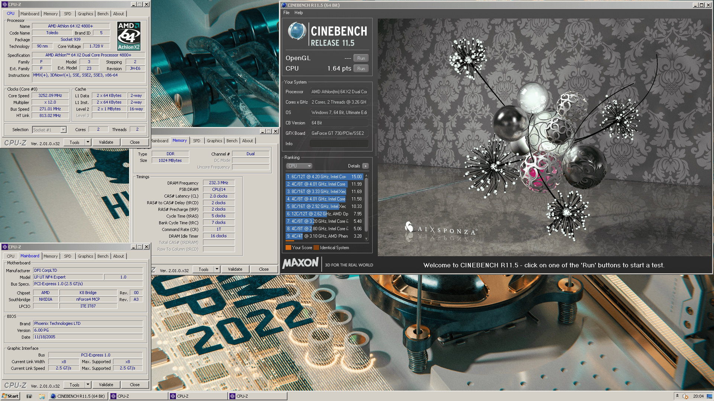
Task: Show hidden tray icons with the chevron
Action: [677, 396]
